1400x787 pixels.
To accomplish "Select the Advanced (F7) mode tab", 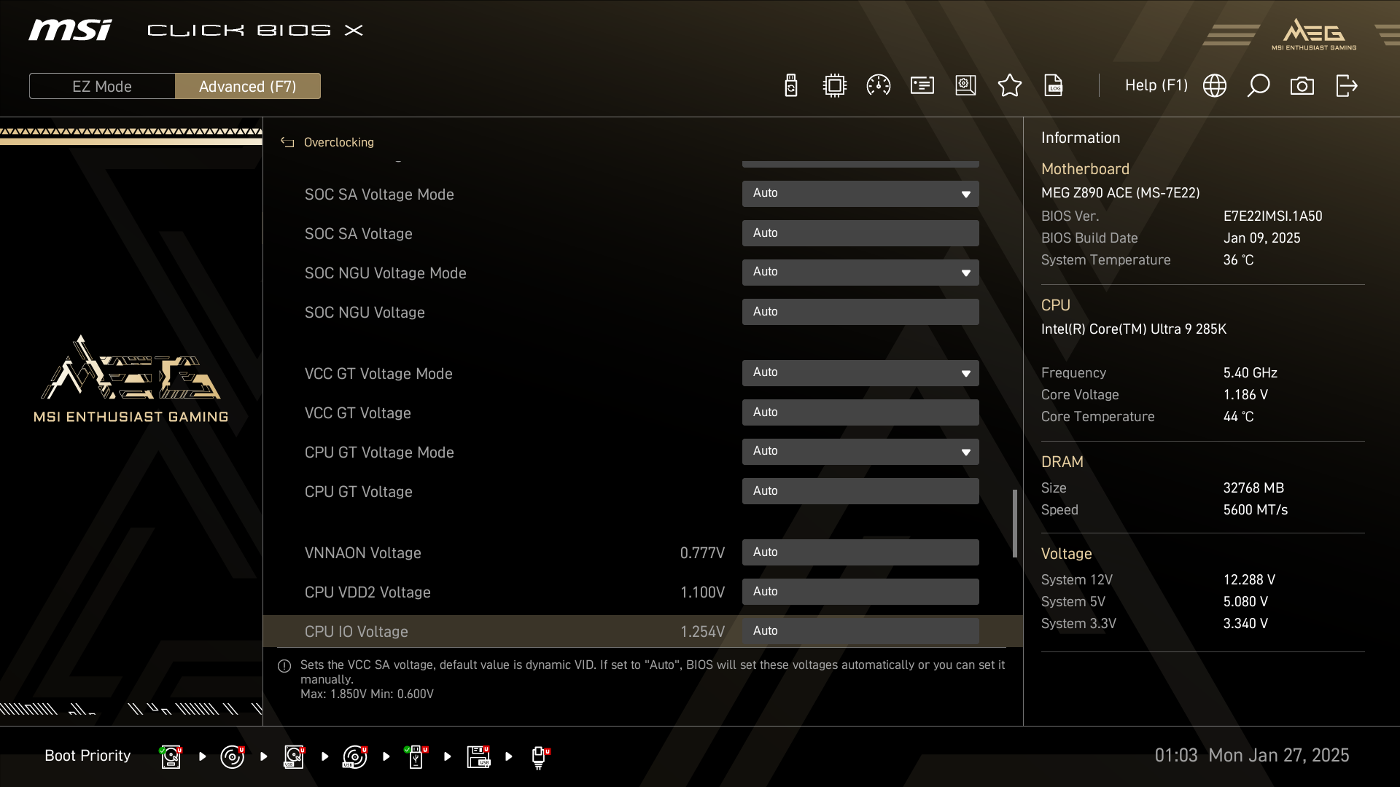I will (247, 86).
